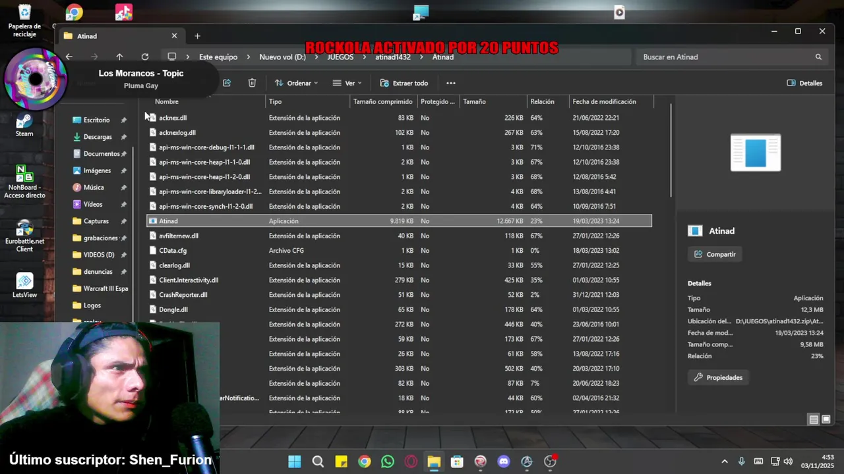Click the Windows Start button
This screenshot has height=474, width=844.
click(x=295, y=461)
